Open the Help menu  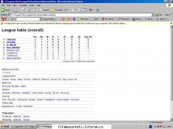click(x=38, y=5)
